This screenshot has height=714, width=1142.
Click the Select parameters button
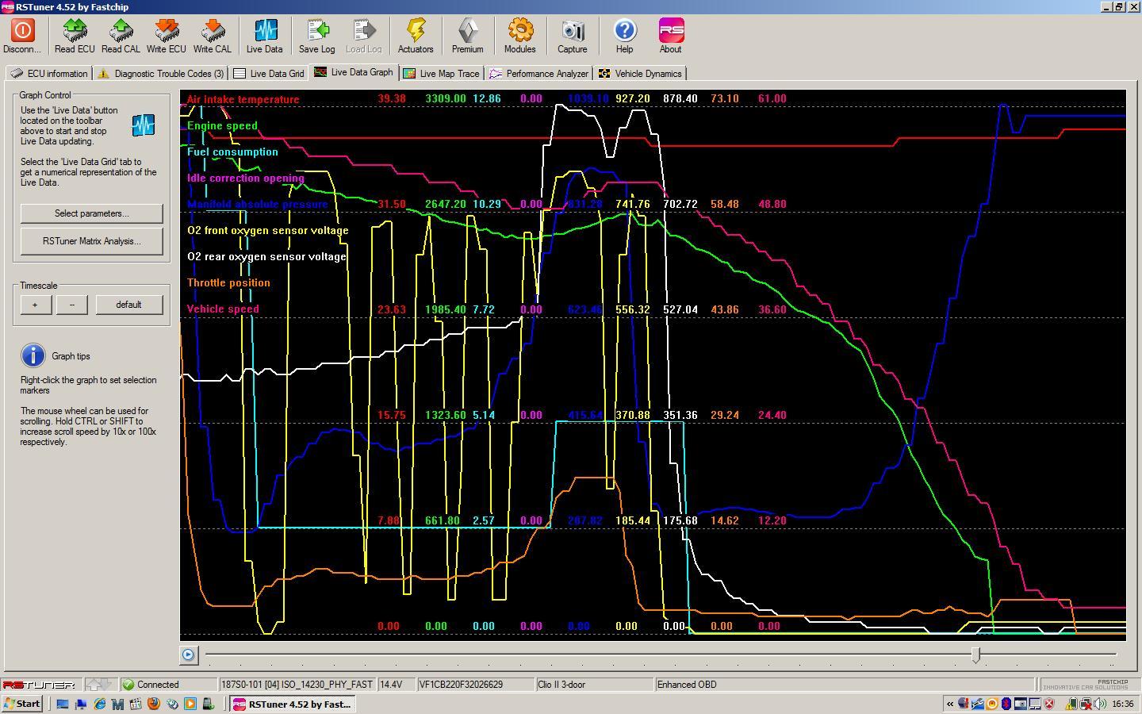91,213
